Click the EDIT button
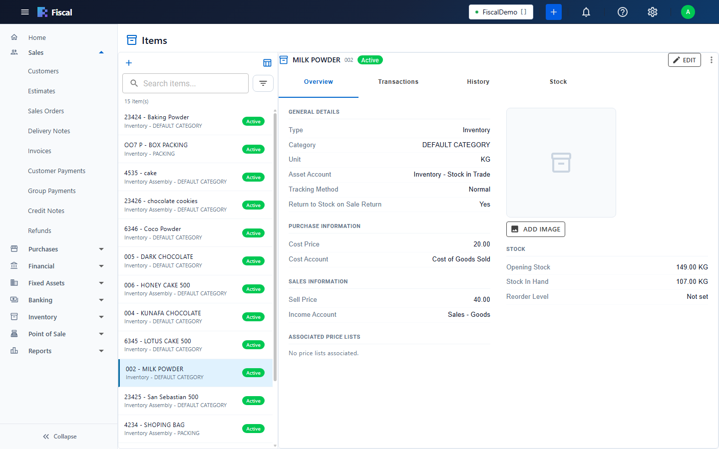The image size is (719, 449). coord(685,60)
